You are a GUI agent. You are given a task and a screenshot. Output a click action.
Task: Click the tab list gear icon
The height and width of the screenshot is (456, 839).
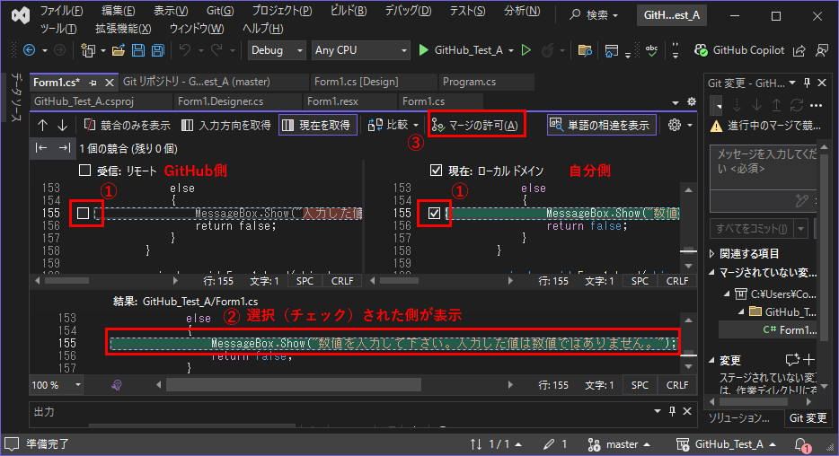tap(692, 101)
